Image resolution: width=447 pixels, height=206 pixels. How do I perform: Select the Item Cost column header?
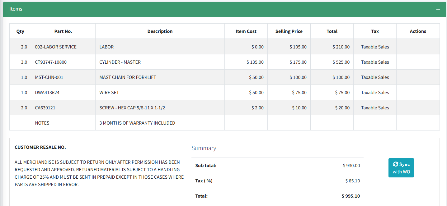pos(246,31)
